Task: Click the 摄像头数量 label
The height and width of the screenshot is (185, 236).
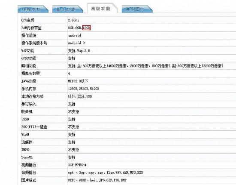Action: (30, 74)
